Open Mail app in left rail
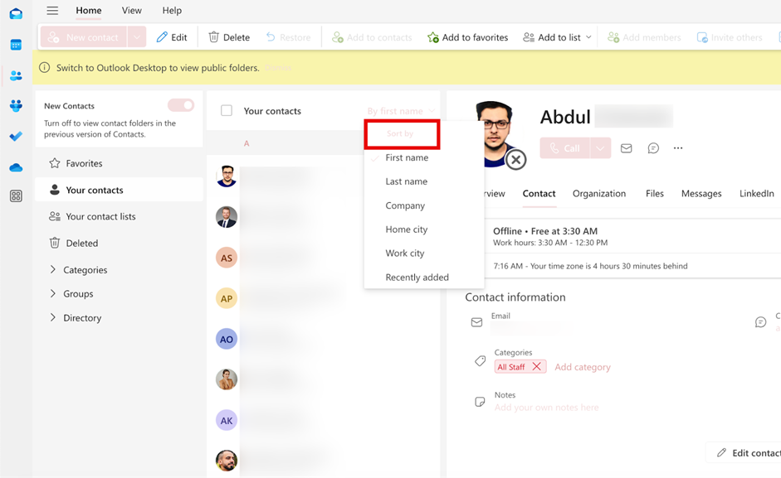This screenshot has width=781, height=478. [x=16, y=13]
